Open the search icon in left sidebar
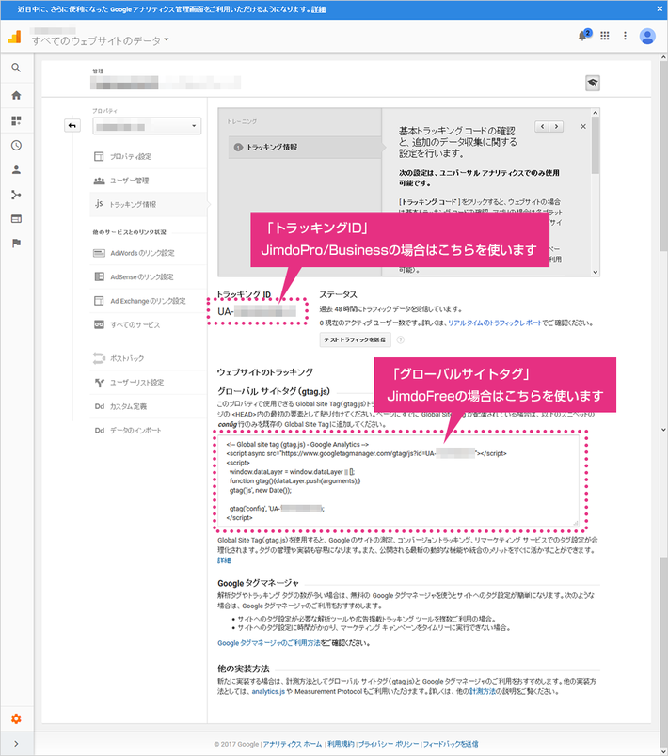 (x=16, y=68)
